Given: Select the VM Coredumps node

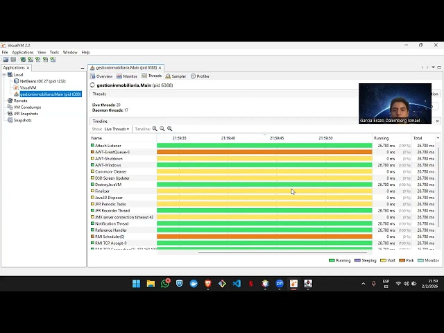Looking at the screenshot, I should tap(24, 108).
